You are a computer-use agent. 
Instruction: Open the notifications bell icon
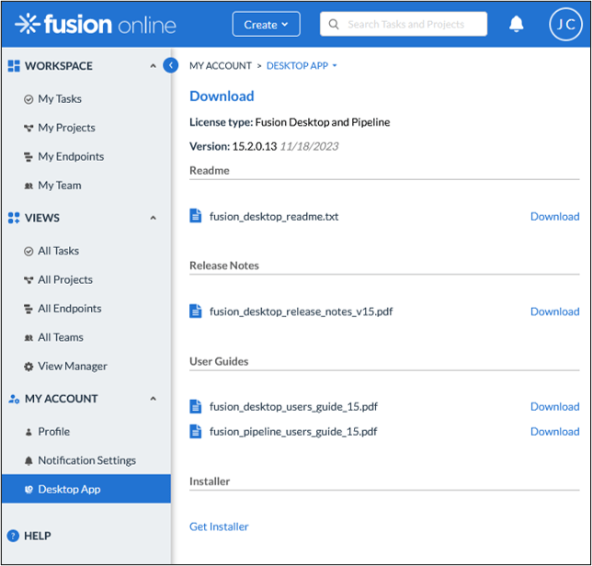[516, 24]
